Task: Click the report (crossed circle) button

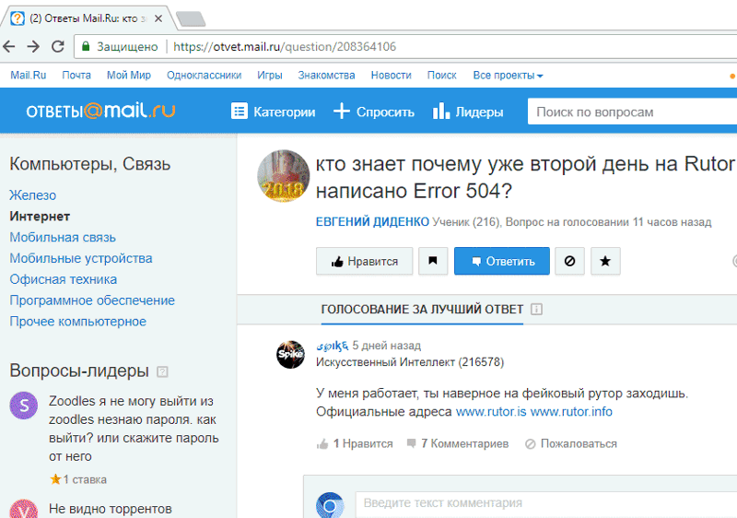Action: (569, 261)
